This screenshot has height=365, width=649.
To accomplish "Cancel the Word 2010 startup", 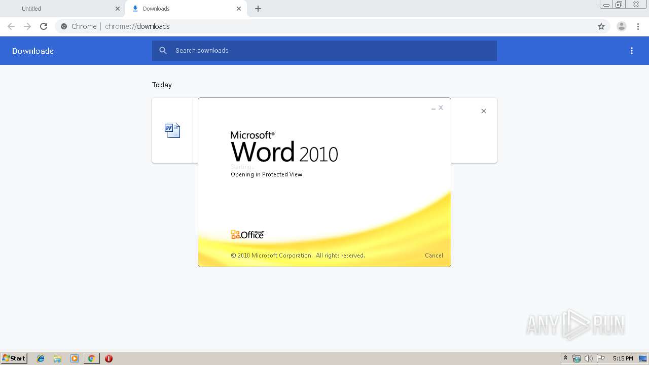I will pyautogui.click(x=434, y=255).
